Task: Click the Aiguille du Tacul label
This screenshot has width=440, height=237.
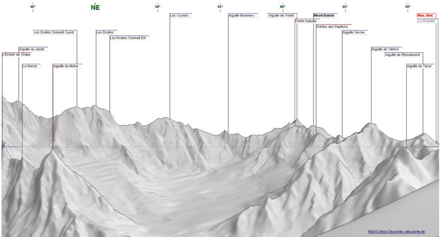Action: pyautogui.click(x=419, y=66)
